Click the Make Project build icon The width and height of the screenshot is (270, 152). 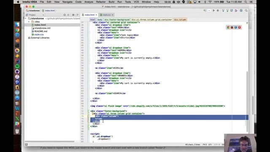click(205, 11)
